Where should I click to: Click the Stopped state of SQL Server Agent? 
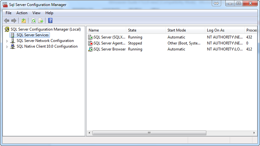(x=135, y=43)
